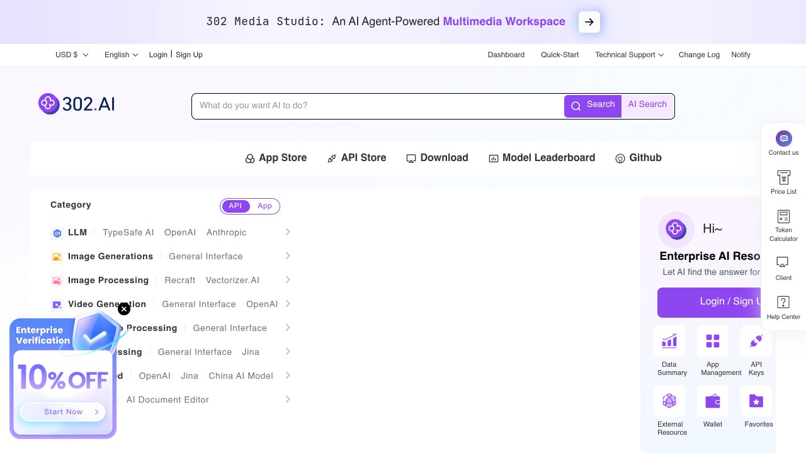806x453 pixels.
Task: Open the Dashboard link
Action: pos(506,55)
